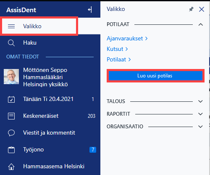Click the POTILAAT heading text
This screenshot has height=175, width=210.
tap(118, 24)
